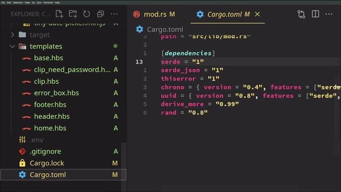341x192 pixels.
Task: Open the View menu
Action: (x=27, y=3)
